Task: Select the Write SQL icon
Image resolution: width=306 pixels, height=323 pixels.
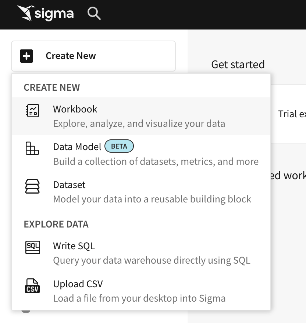Action: pos(32,247)
